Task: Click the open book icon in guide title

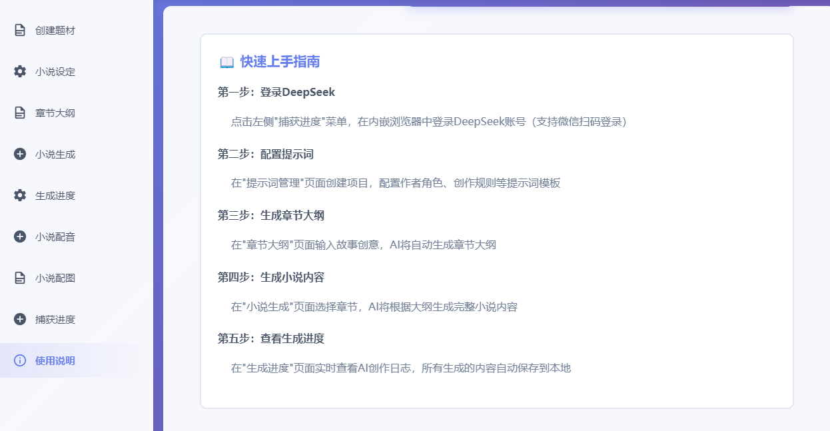Action: click(226, 62)
